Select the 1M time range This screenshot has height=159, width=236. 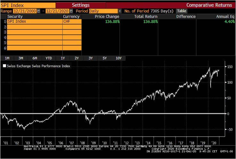(x=7, y=58)
